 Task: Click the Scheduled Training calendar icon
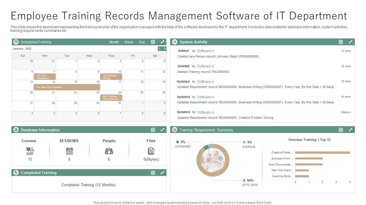[x=16, y=42]
